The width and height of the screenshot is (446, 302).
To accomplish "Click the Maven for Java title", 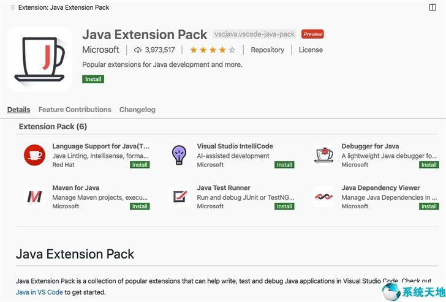I will (76, 187).
